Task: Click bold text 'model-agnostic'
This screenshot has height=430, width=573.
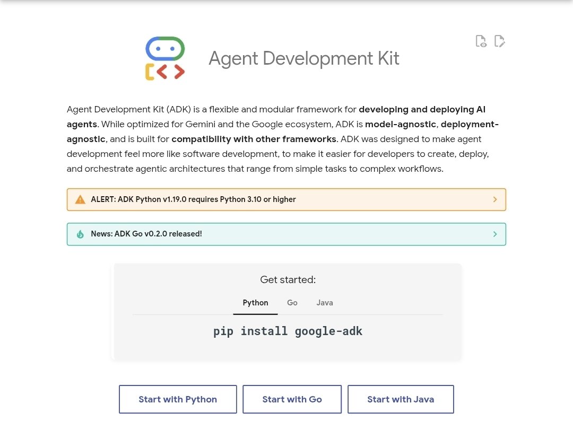Action: [x=401, y=124]
